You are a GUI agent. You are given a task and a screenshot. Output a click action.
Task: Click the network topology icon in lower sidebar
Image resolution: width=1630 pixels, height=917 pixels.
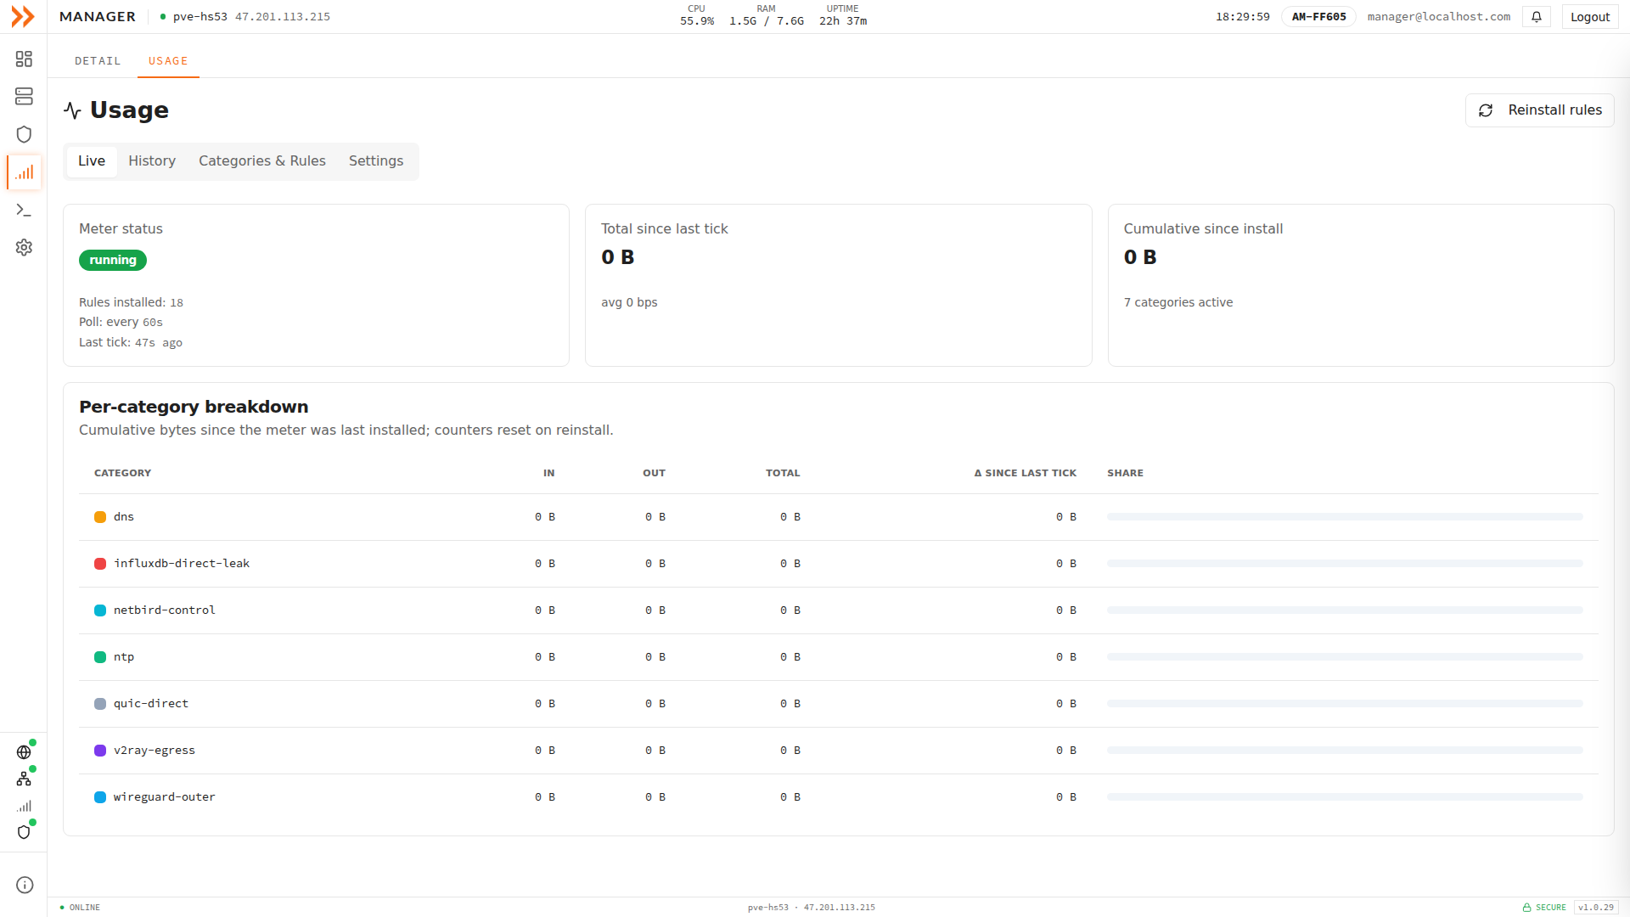point(24,779)
